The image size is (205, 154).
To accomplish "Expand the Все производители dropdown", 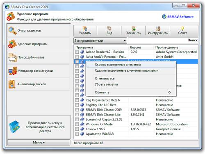I will (x=100, y=41).
